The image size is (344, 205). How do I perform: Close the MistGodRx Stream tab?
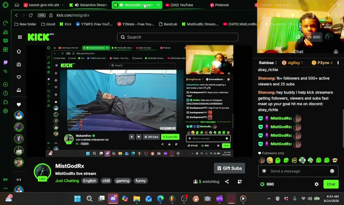158,5
